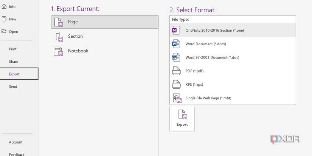Click the XPS printer icon
The height and width of the screenshot is (156, 312).
tap(176, 84)
